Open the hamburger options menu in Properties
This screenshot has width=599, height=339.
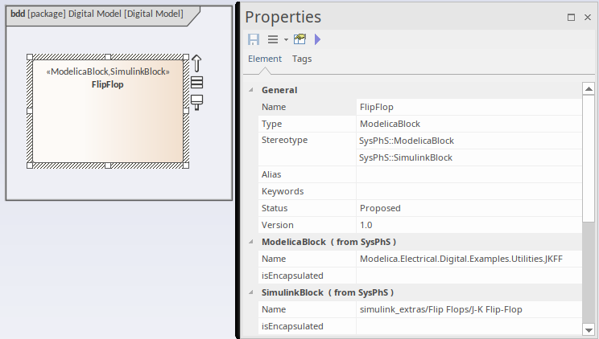(273, 39)
